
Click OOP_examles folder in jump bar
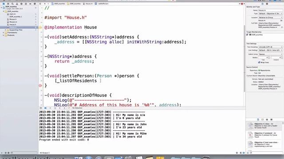tap(74, 4)
